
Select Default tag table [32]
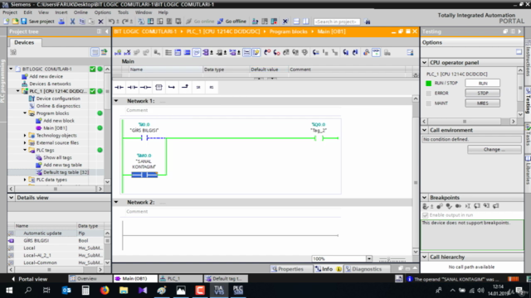pyautogui.click(x=66, y=172)
